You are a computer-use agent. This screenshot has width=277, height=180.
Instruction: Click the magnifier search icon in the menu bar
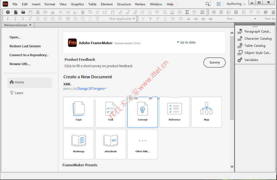[208, 4]
